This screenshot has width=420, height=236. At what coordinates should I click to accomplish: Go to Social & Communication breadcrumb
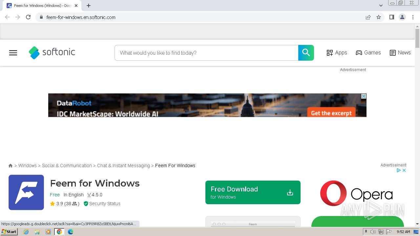[67, 166]
